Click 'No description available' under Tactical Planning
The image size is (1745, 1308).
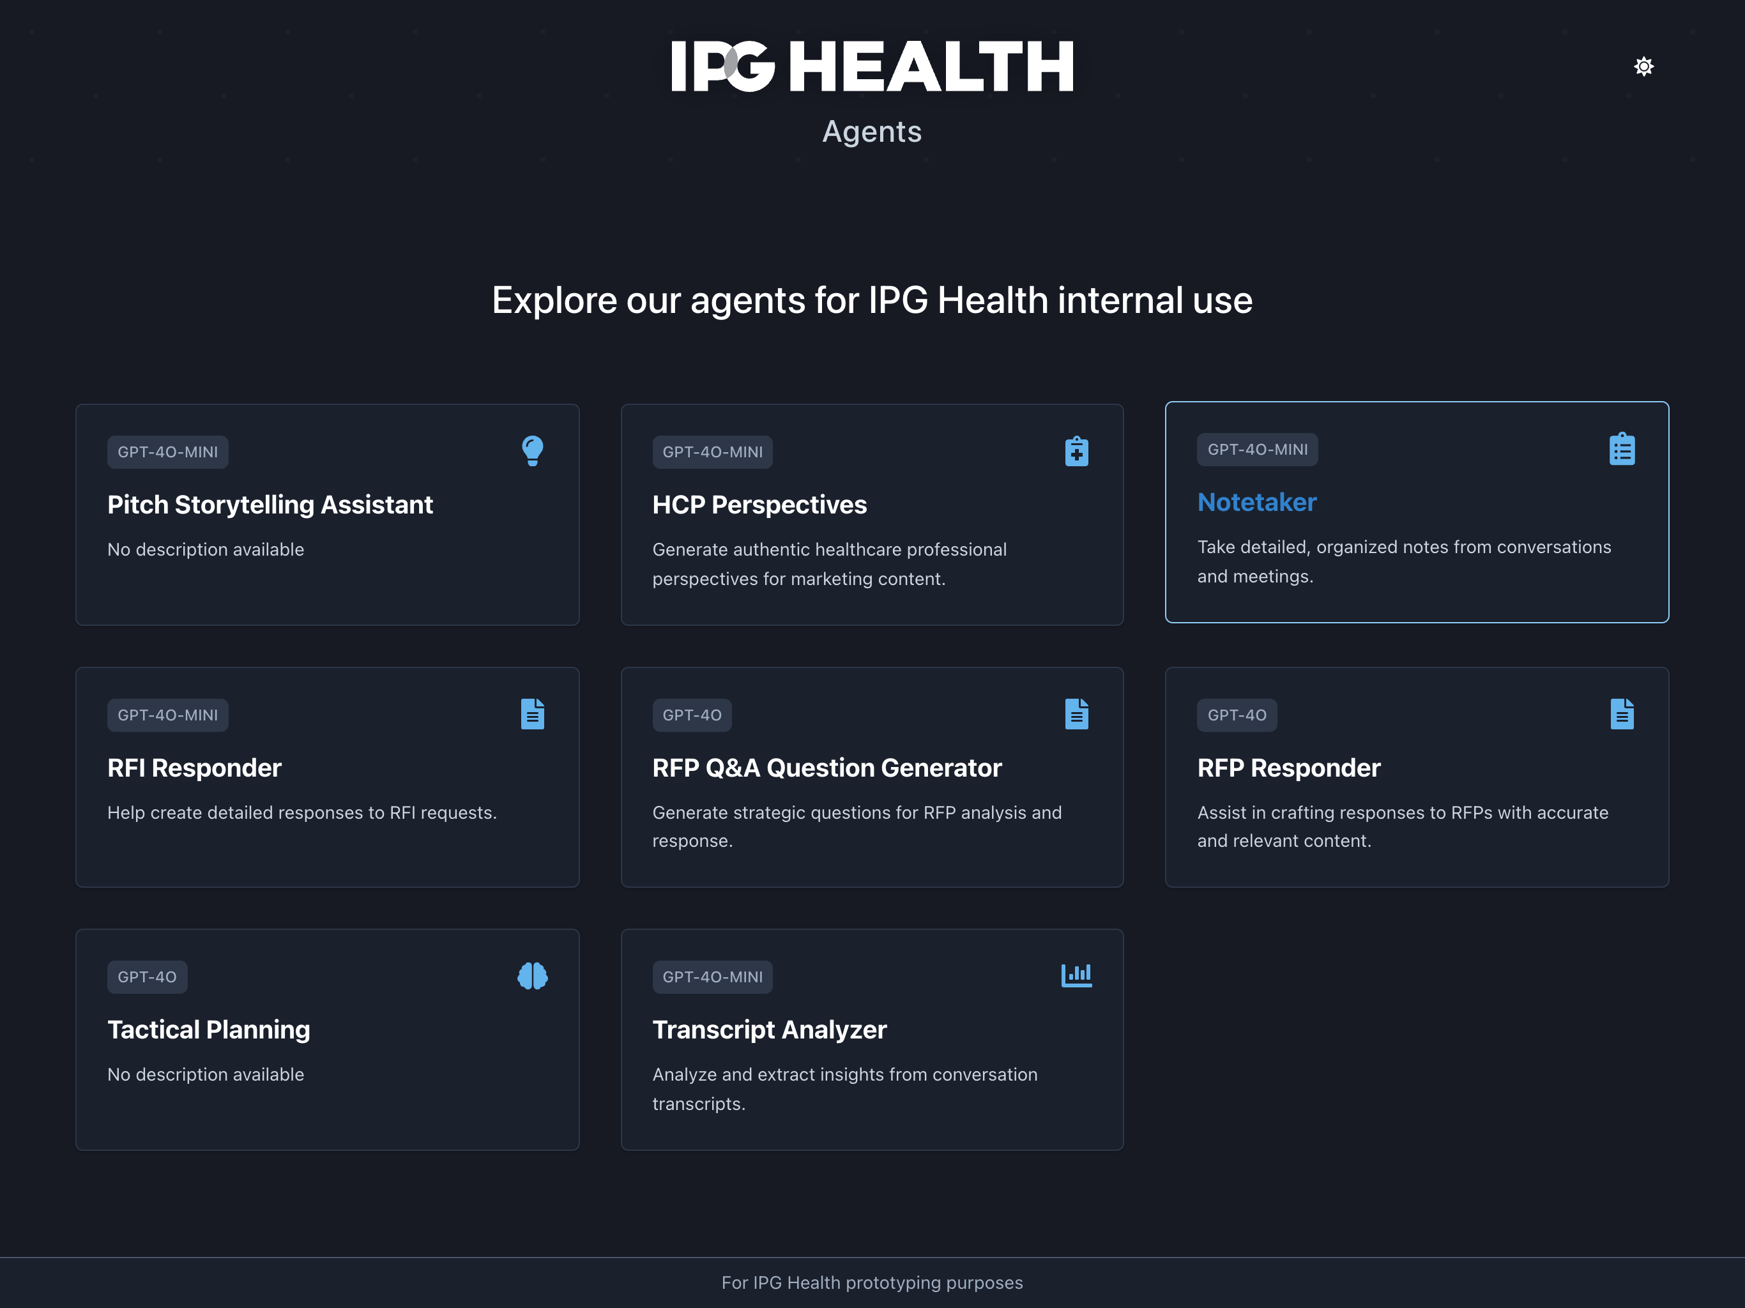pos(205,1074)
